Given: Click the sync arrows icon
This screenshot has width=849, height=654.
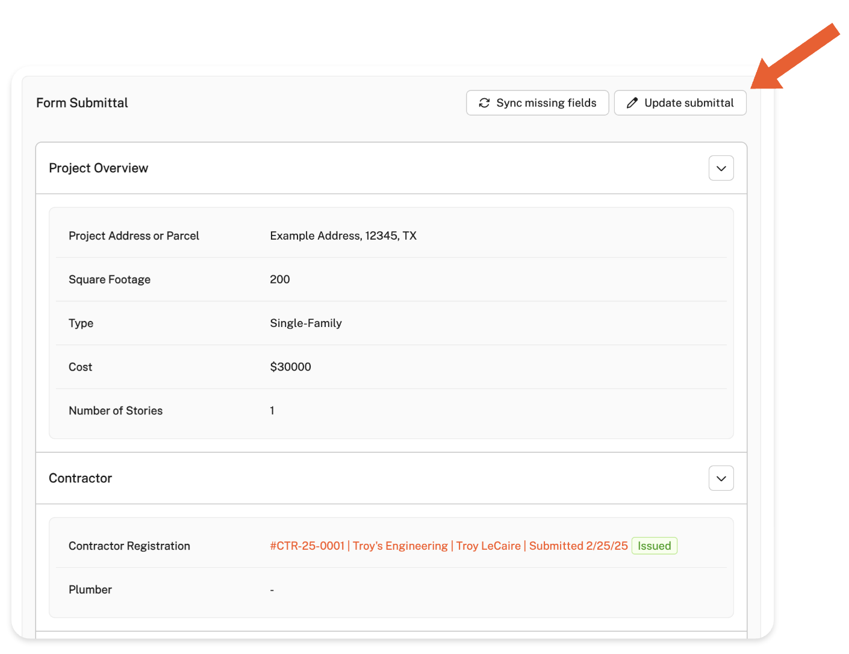Looking at the screenshot, I should [484, 103].
